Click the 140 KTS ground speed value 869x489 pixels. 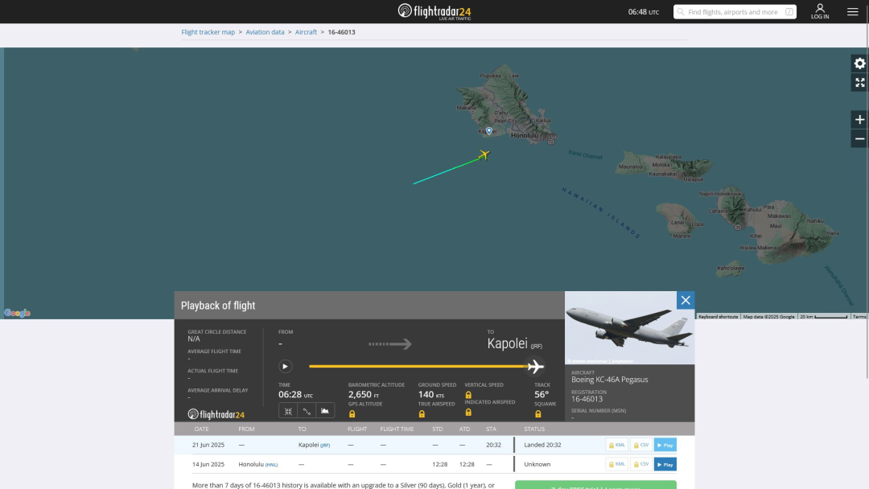point(431,394)
